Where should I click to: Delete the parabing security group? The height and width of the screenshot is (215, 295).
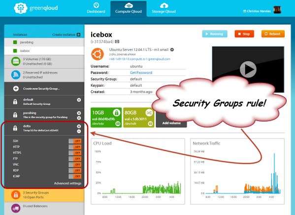click(79, 113)
